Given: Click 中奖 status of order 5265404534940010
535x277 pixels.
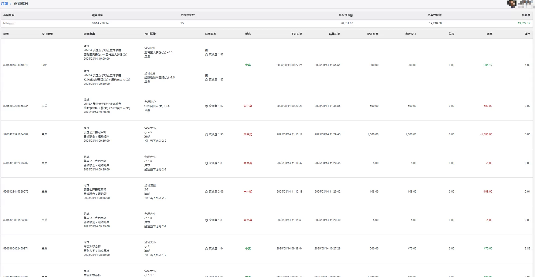Looking at the screenshot, I should (x=248, y=65).
